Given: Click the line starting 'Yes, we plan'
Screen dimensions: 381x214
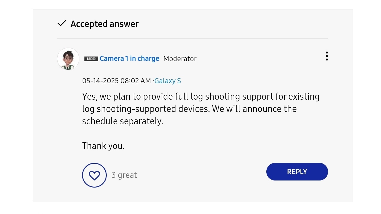Looking at the screenshot, I should click(x=201, y=97).
